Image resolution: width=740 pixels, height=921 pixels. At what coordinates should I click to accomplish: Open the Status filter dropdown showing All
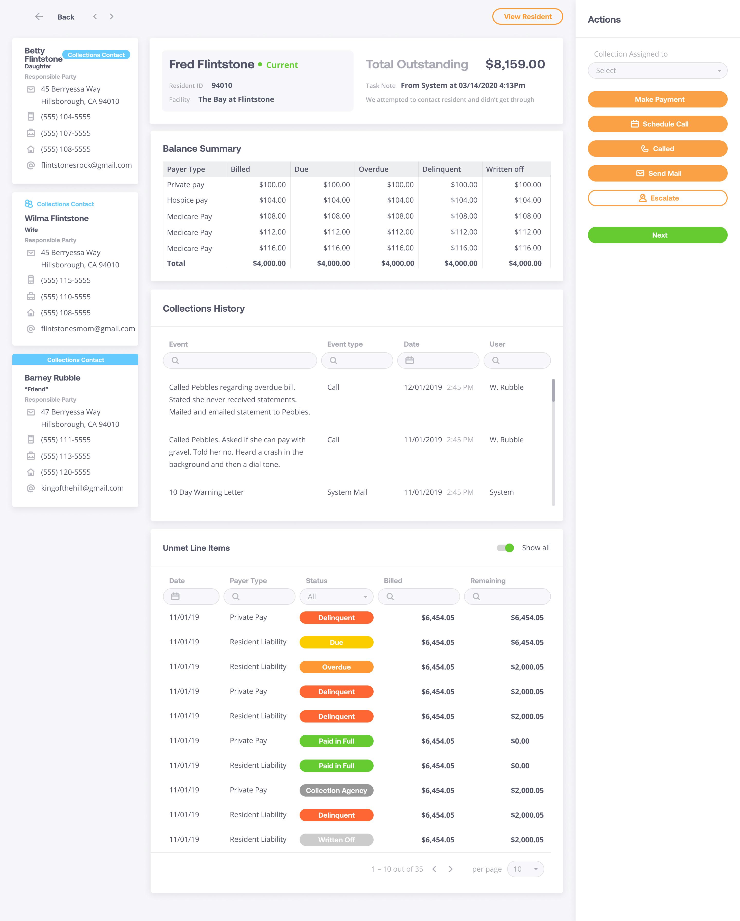(x=336, y=596)
